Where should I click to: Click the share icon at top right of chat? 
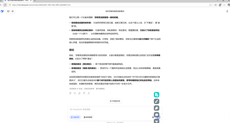coord(227,11)
